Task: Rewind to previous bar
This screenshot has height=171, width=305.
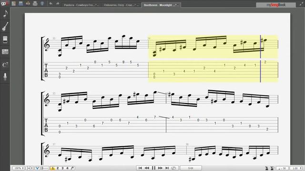Action: tap(147, 168)
